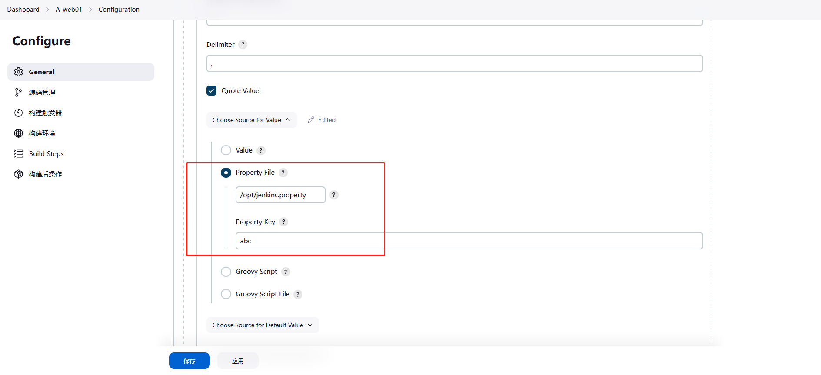Open help for Delimiter field
The height and width of the screenshot is (375, 821).
[243, 45]
